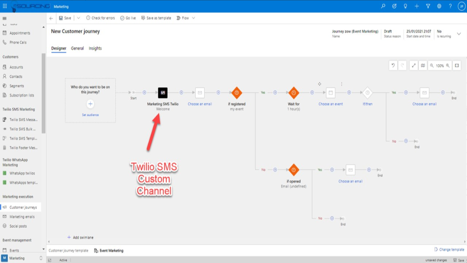Open Subscription lists in sidebar

point(21,95)
